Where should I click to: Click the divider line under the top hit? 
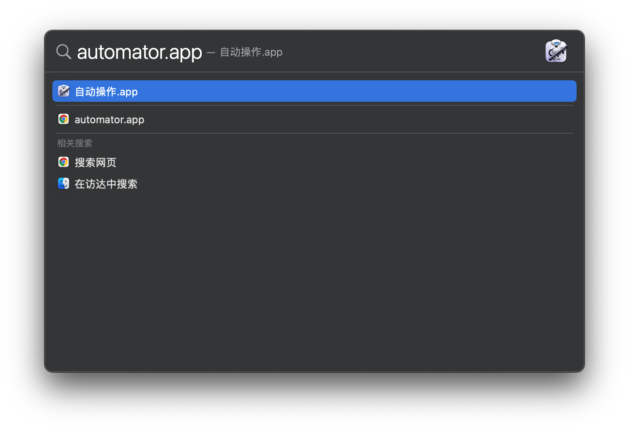(x=314, y=105)
